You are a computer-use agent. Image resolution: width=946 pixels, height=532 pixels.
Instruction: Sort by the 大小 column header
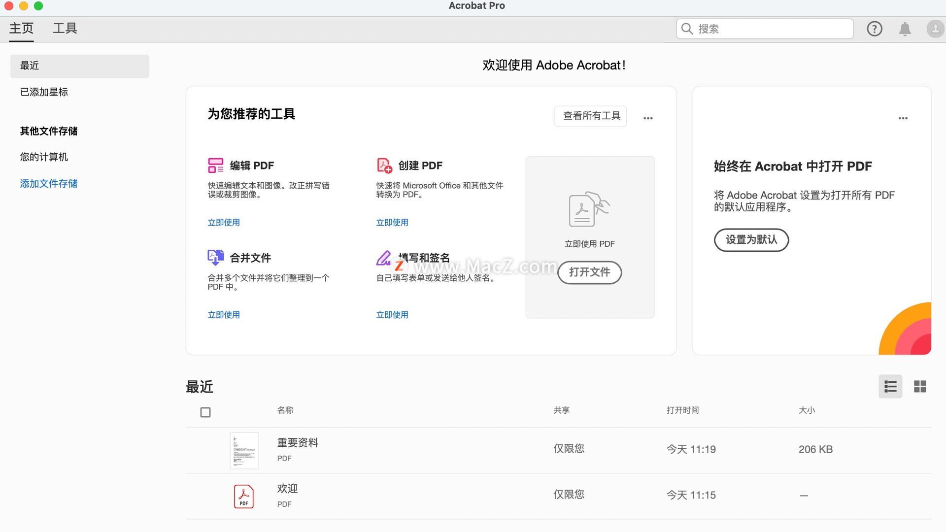click(x=807, y=410)
